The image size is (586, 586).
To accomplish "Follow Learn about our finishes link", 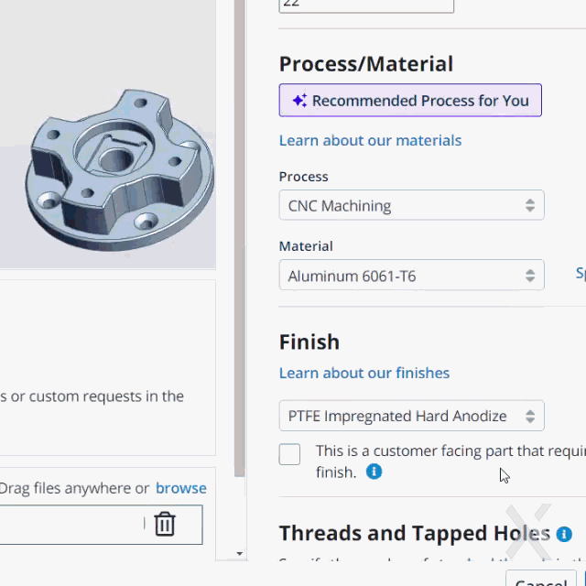I will (364, 373).
